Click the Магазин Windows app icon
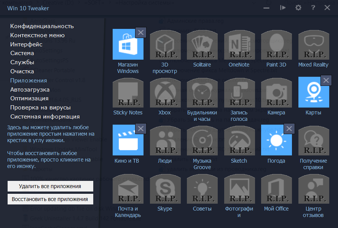338x228 pixels. [x=128, y=44]
